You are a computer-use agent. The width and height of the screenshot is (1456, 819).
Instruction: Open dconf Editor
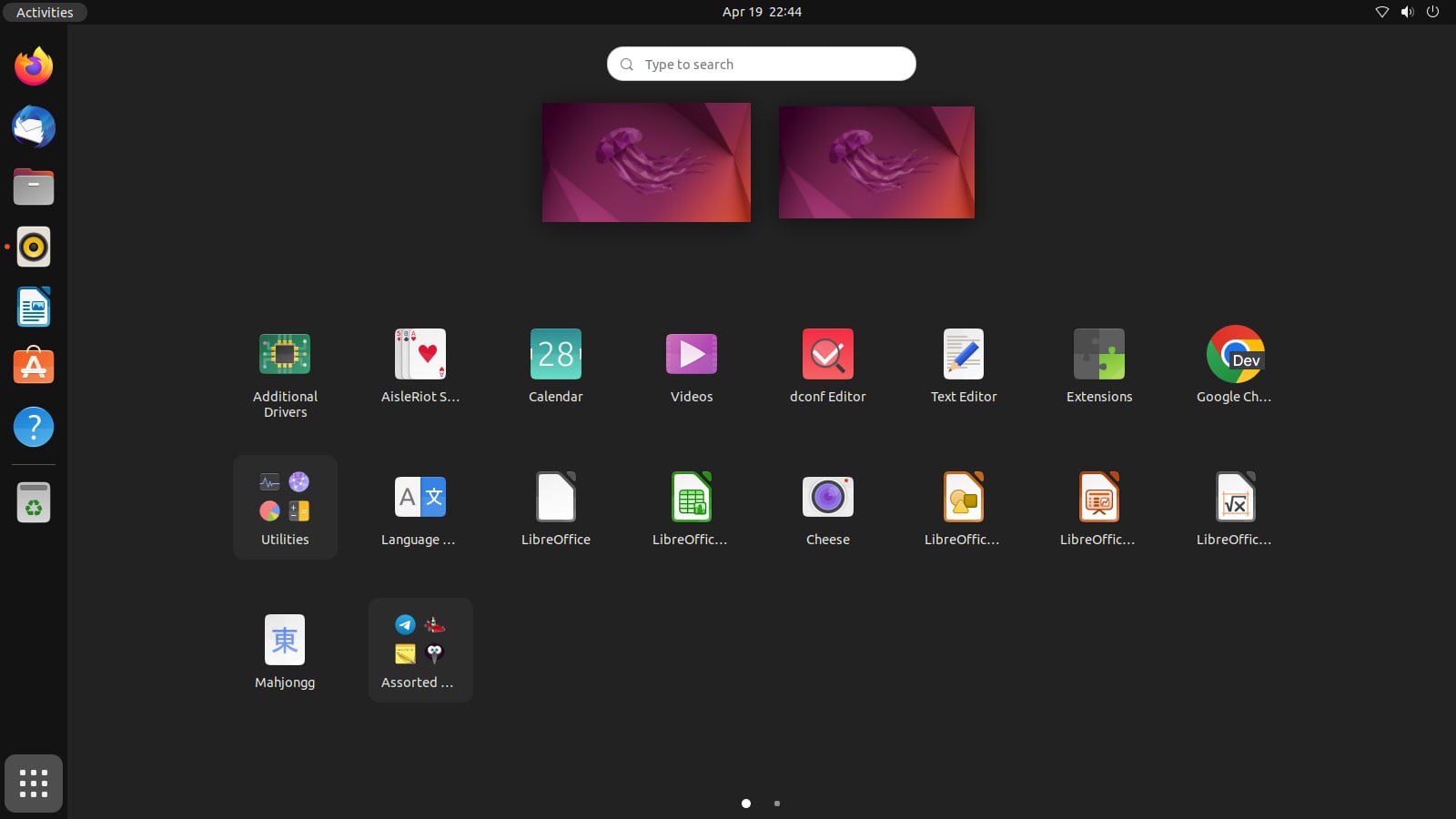click(x=827, y=354)
